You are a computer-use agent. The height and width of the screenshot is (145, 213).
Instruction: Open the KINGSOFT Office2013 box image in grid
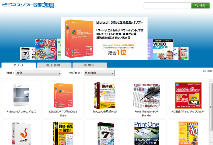[63, 95]
